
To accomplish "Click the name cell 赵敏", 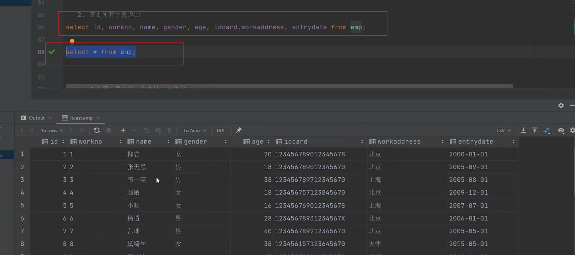I will (134, 193).
